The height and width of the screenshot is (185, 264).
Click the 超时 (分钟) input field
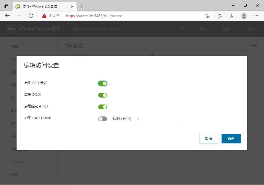(x=157, y=119)
